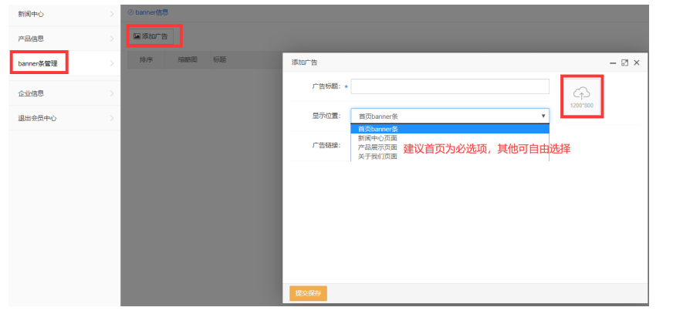Maximize the 添加广告 dialog
The width and height of the screenshot is (673, 314).
pyautogui.click(x=624, y=62)
